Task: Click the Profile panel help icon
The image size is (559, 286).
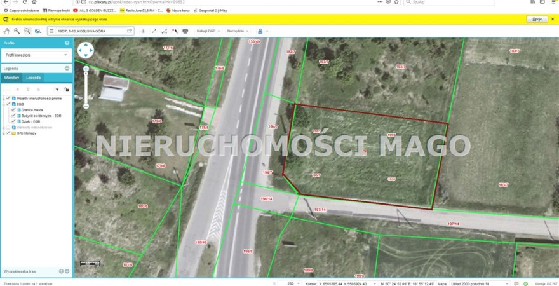Action: (x=67, y=43)
